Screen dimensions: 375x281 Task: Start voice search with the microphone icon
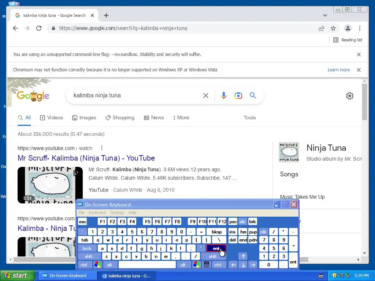224,95
